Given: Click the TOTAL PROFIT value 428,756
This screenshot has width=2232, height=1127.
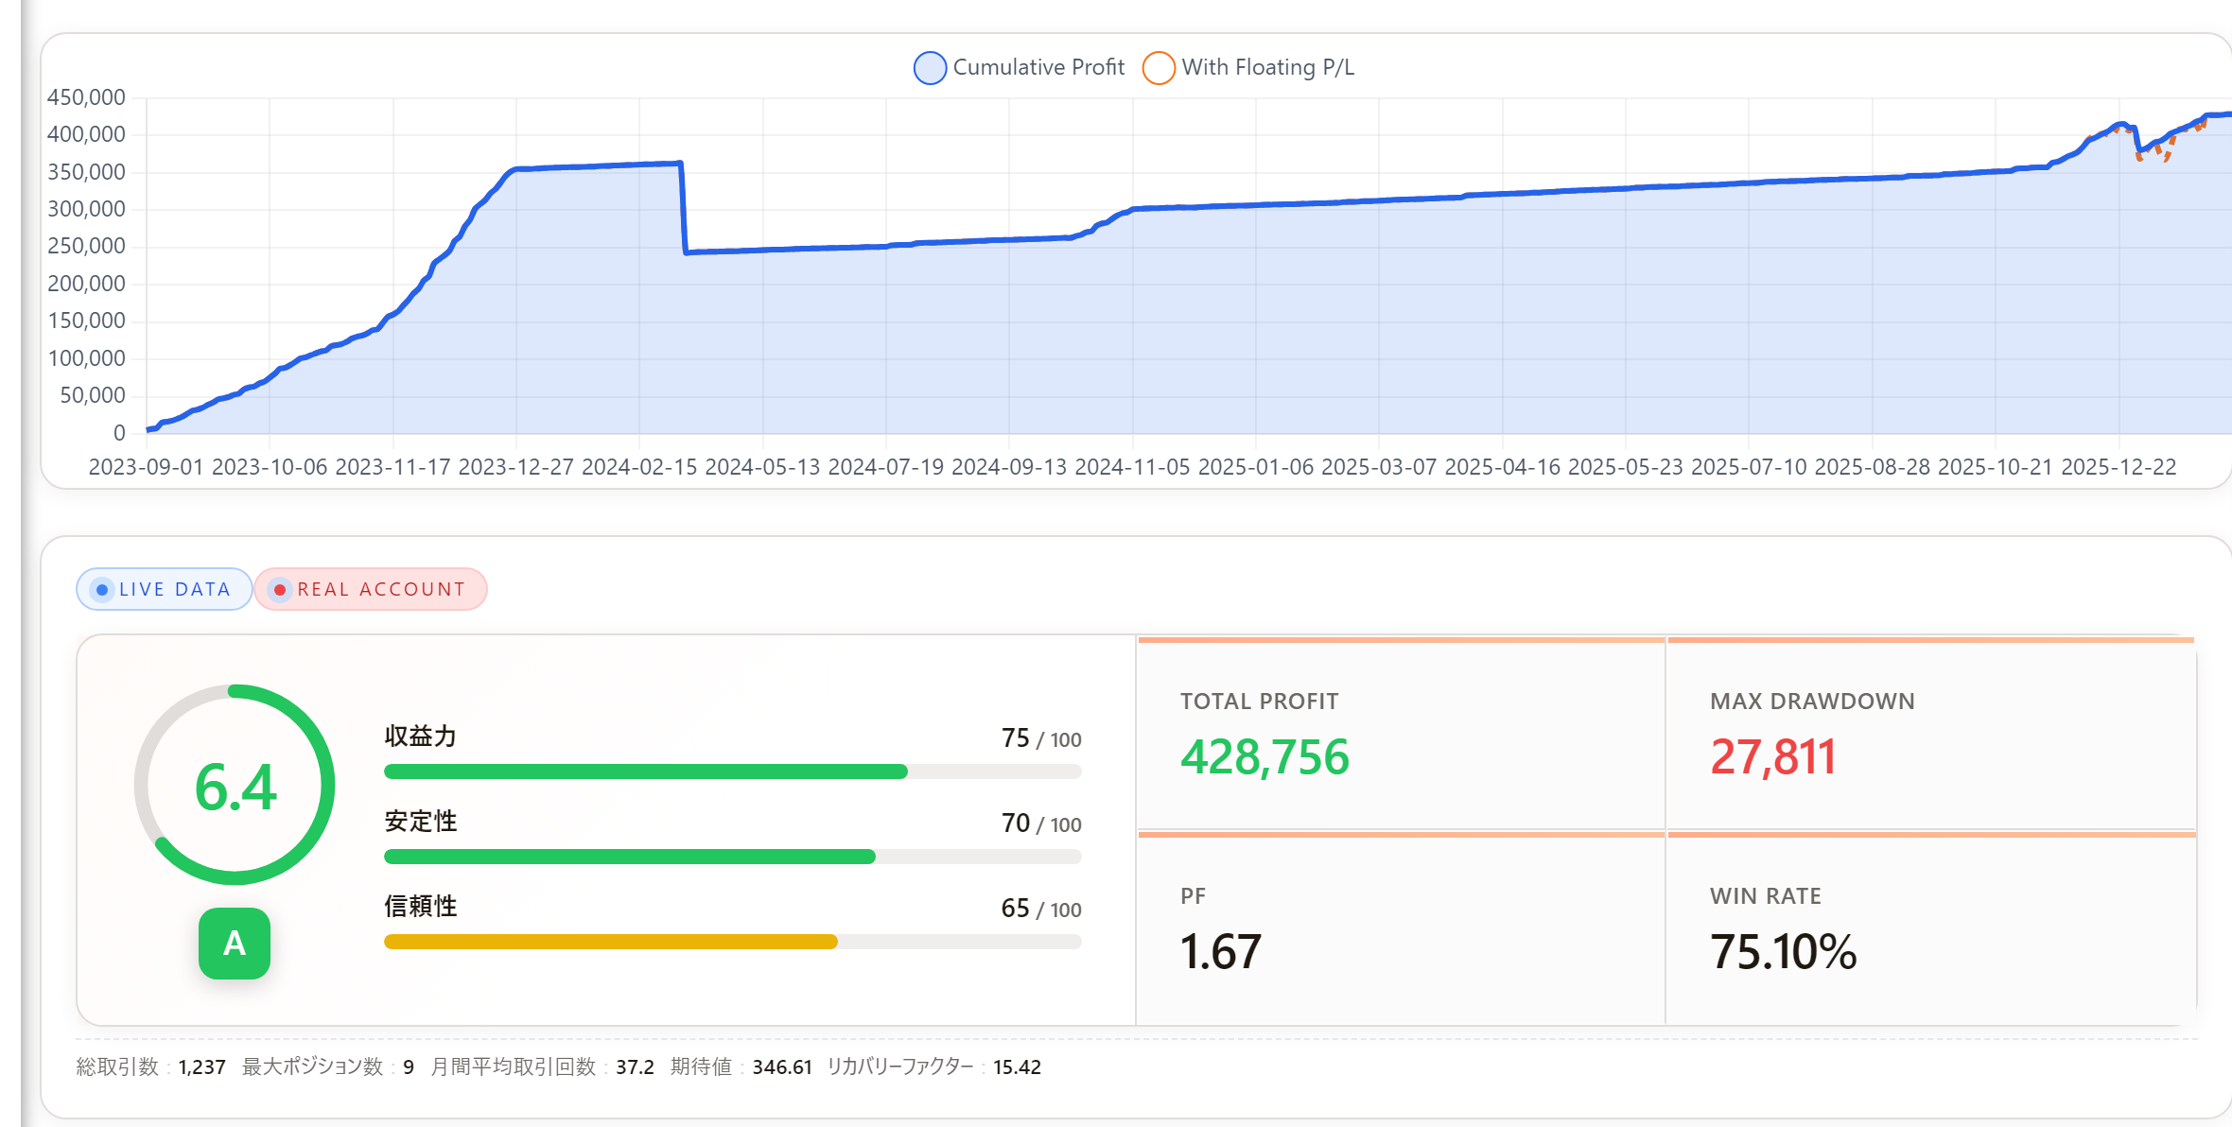Looking at the screenshot, I should point(1264,757).
